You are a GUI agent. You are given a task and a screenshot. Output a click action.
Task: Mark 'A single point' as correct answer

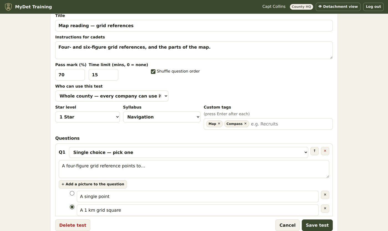pos(72,193)
